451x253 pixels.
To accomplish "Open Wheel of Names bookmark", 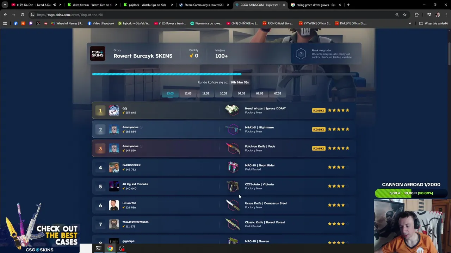I will click(67, 24).
